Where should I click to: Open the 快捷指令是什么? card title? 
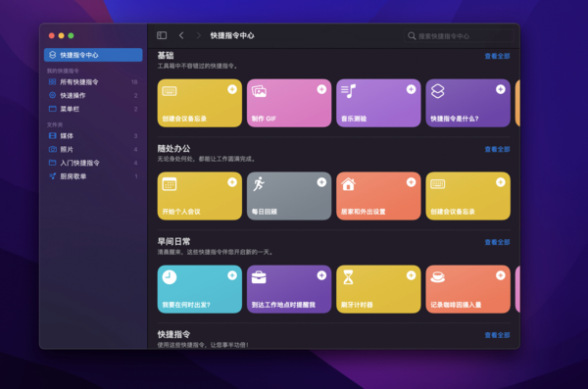[455, 119]
